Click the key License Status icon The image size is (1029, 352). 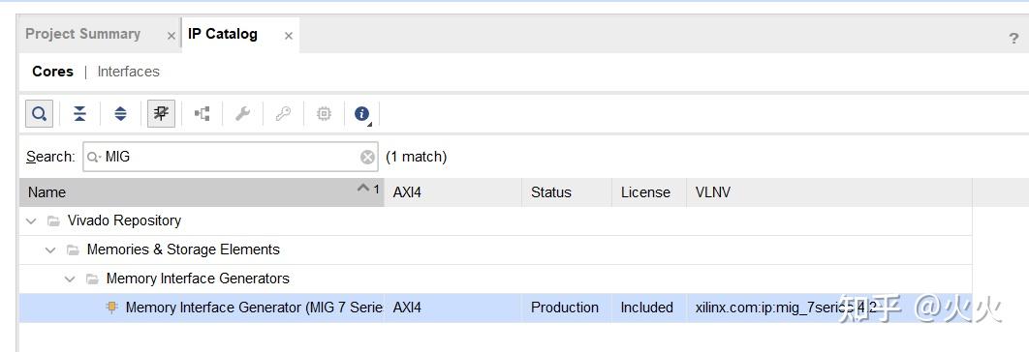[x=284, y=114]
